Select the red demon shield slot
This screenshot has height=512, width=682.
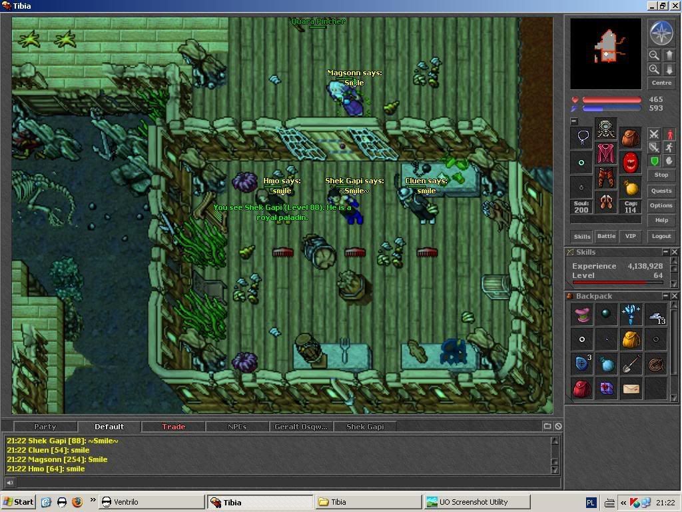click(x=630, y=163)
